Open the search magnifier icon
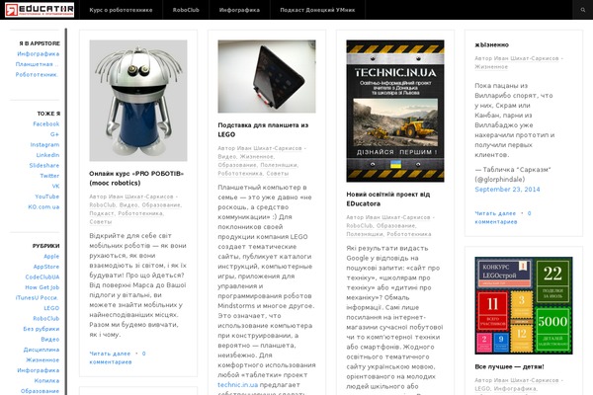 [583, 10]
